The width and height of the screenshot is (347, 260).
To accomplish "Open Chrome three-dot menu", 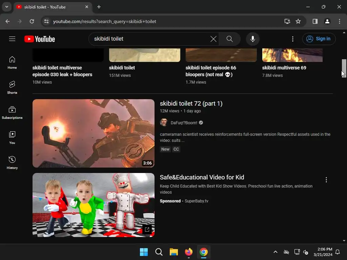I will [339, 21].
